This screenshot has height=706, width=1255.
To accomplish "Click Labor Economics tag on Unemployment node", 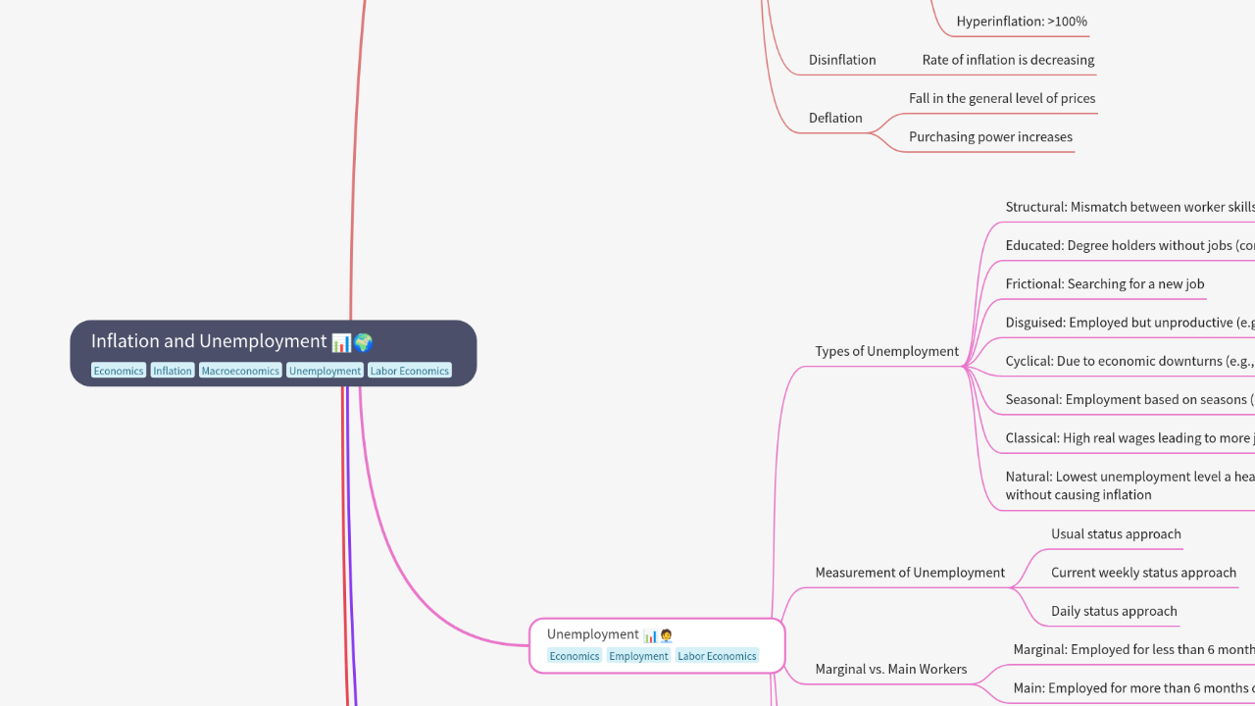I will click(x=717, y=656).
